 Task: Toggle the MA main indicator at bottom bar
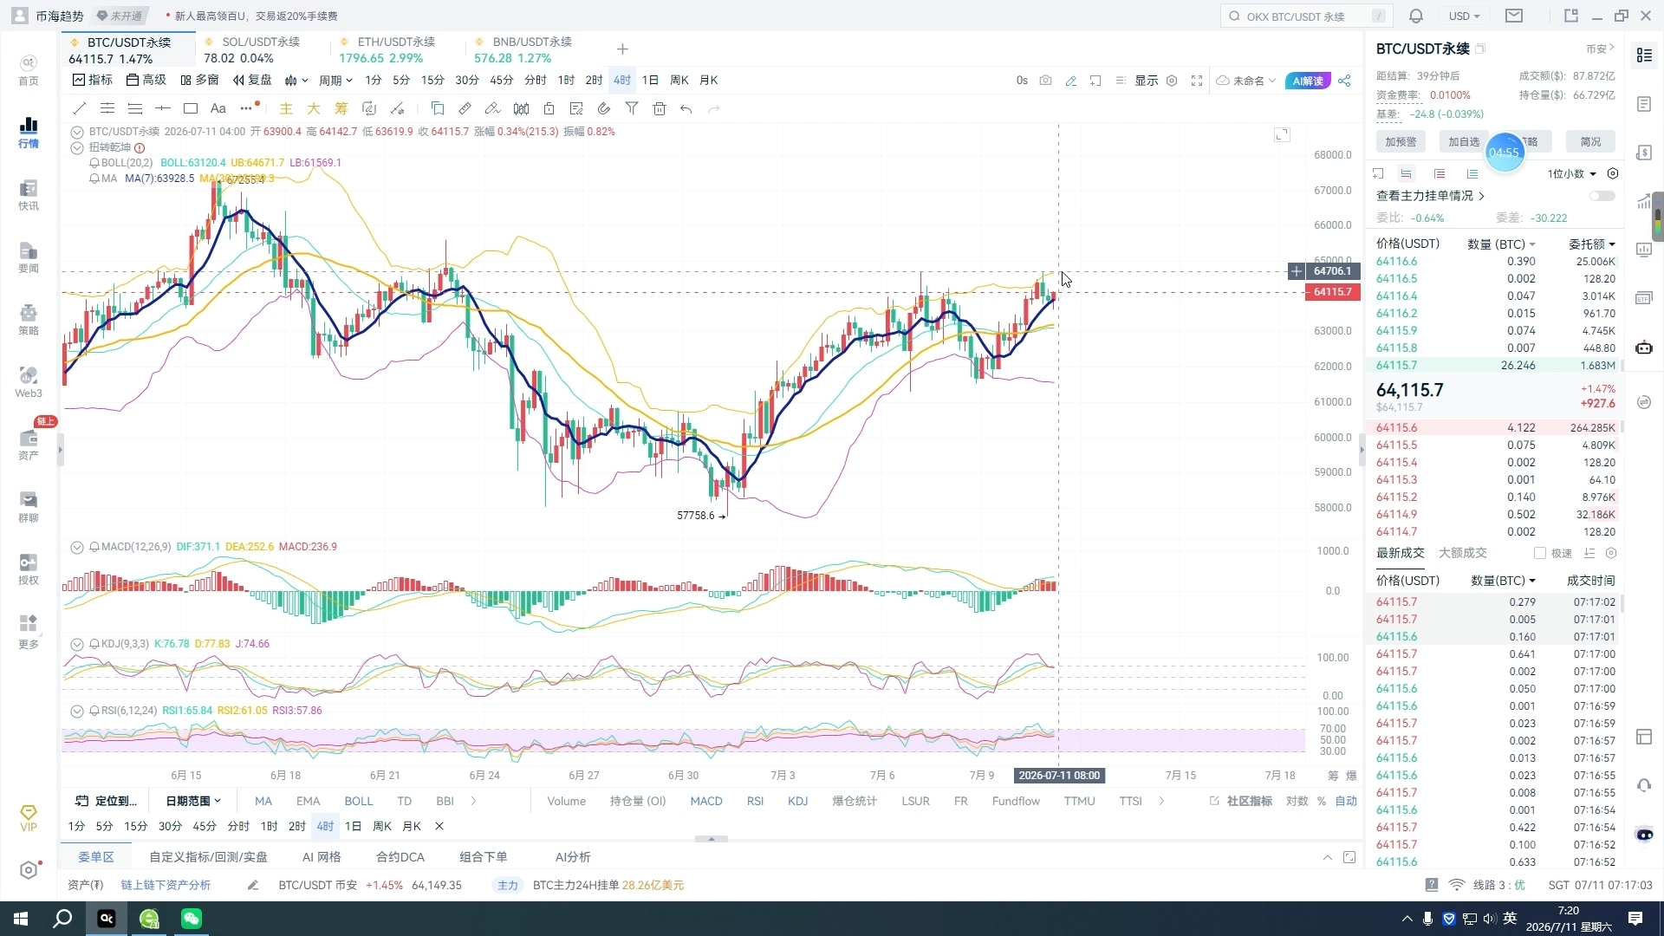263,801
